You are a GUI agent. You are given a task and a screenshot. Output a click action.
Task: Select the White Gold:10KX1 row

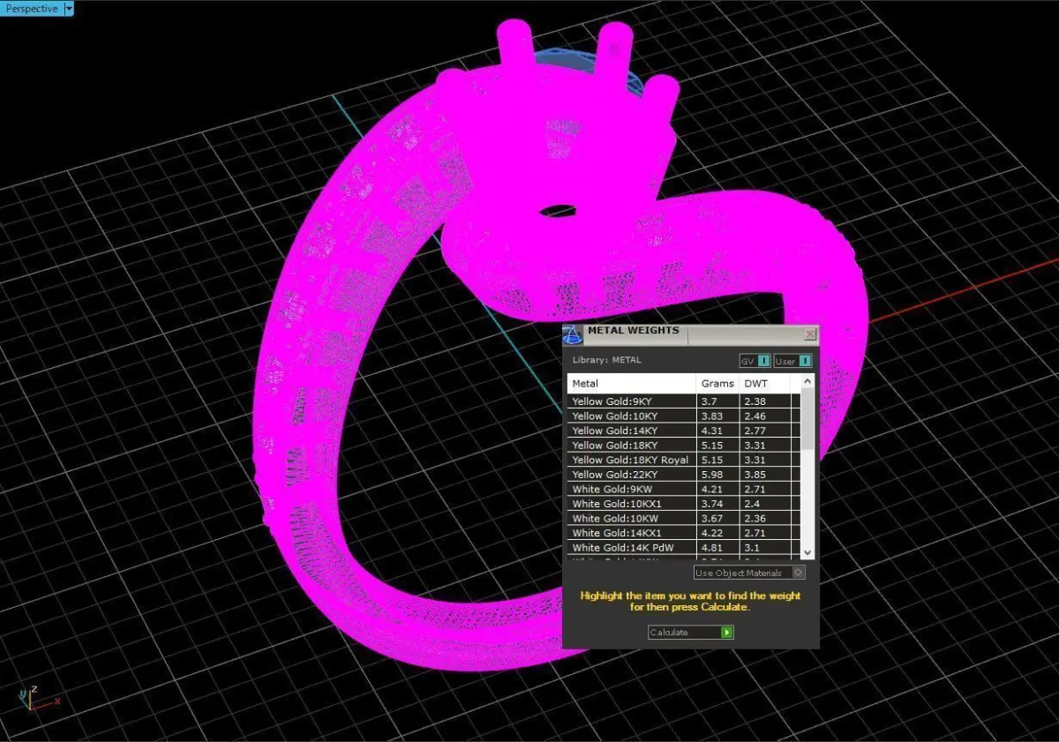point(684,505)
